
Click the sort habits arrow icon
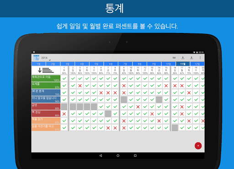click(46, 70)
